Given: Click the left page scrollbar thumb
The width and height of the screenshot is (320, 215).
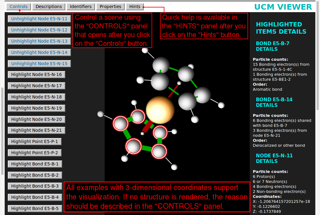Looking at the screenshot, I should tap(2, 131).
